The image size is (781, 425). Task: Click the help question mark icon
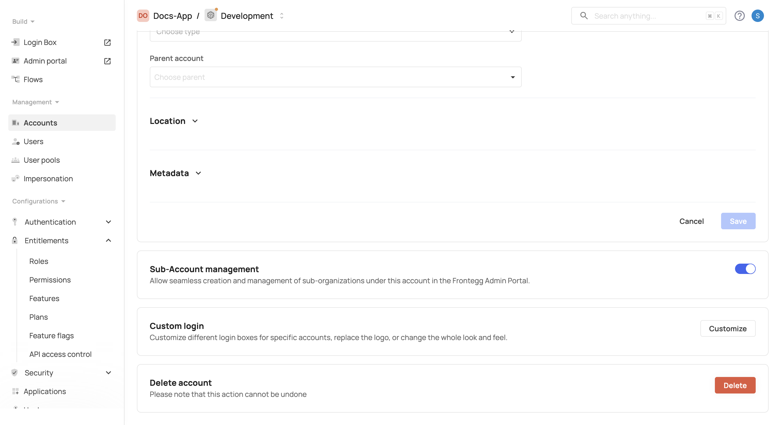739,16
